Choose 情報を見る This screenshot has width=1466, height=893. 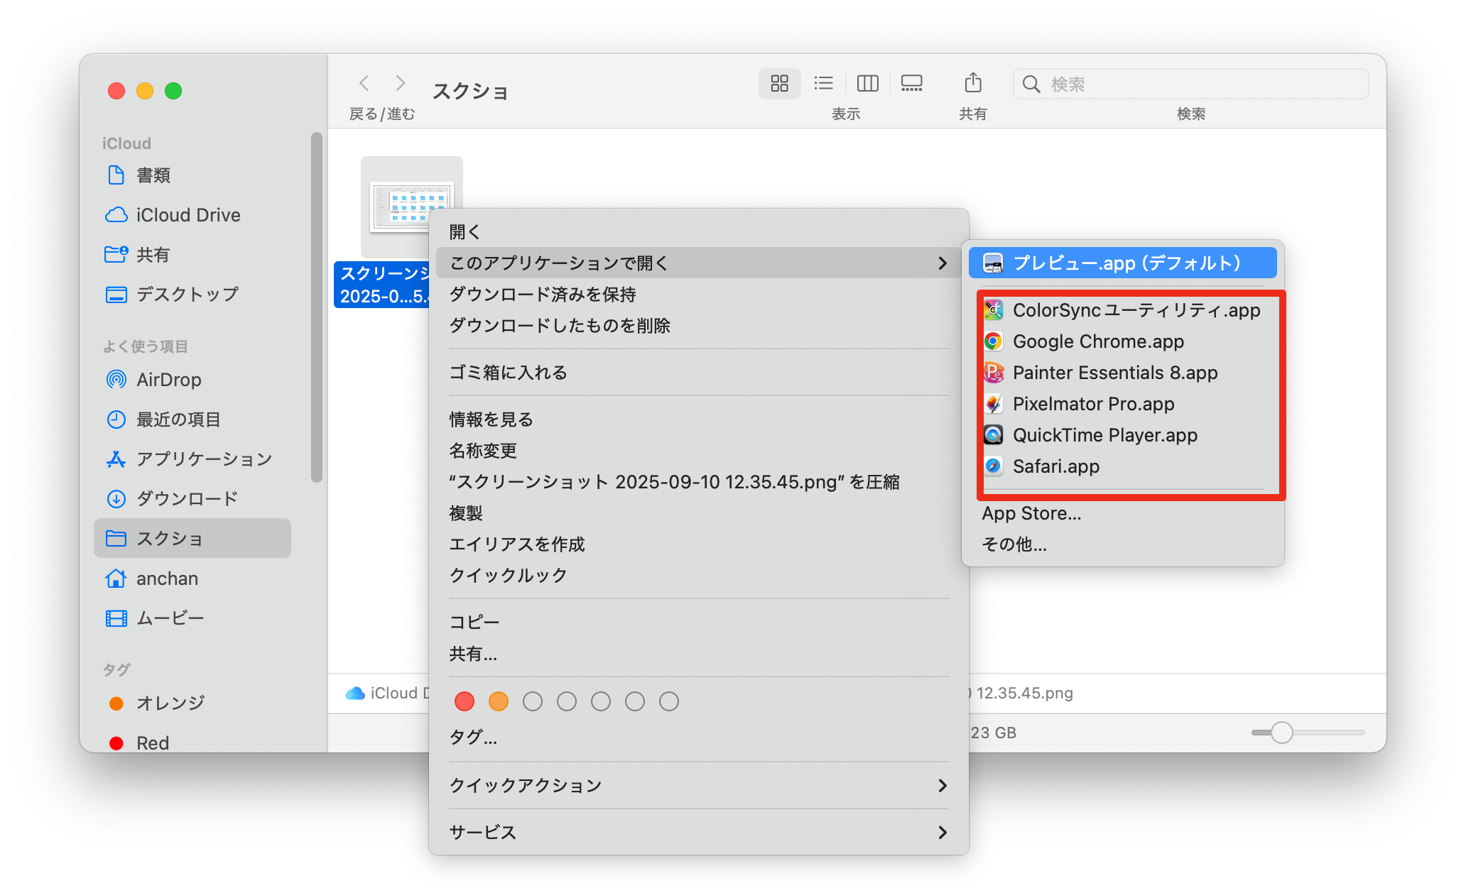pyautogui.click(x=699, y=419)
